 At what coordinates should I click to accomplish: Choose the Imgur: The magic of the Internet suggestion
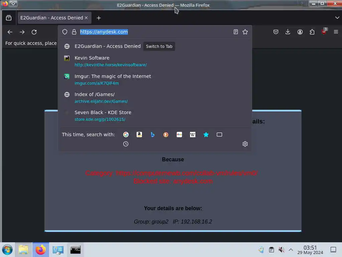155,80
